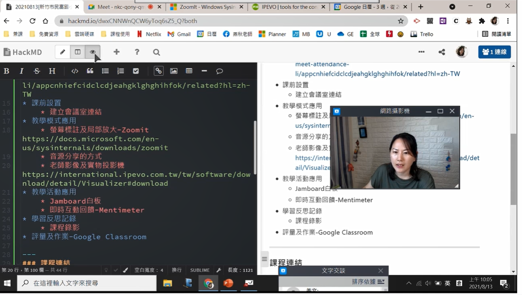Screen dimensions: 522x295
Task: Open Google Chrome from the taskbar
Action: tap(208, 283)
